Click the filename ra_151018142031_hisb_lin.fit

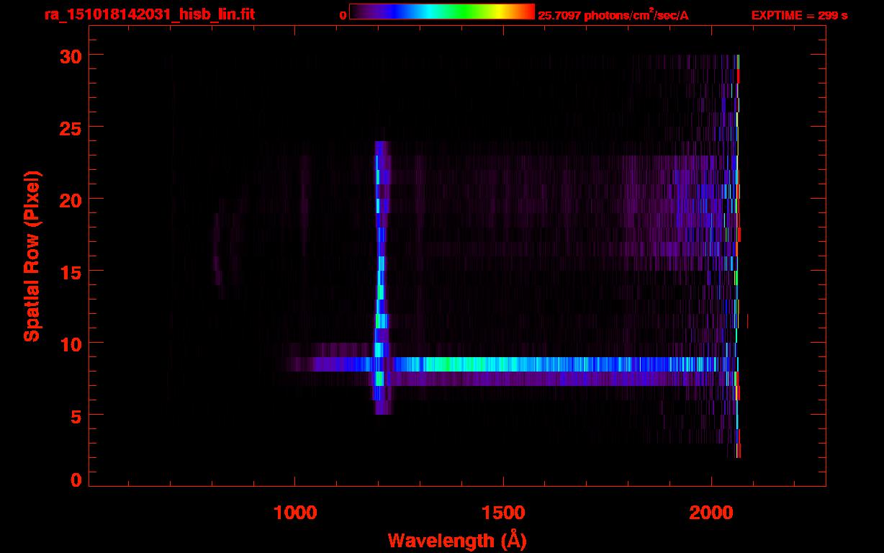pyautogui.click(x=149, y=14)
